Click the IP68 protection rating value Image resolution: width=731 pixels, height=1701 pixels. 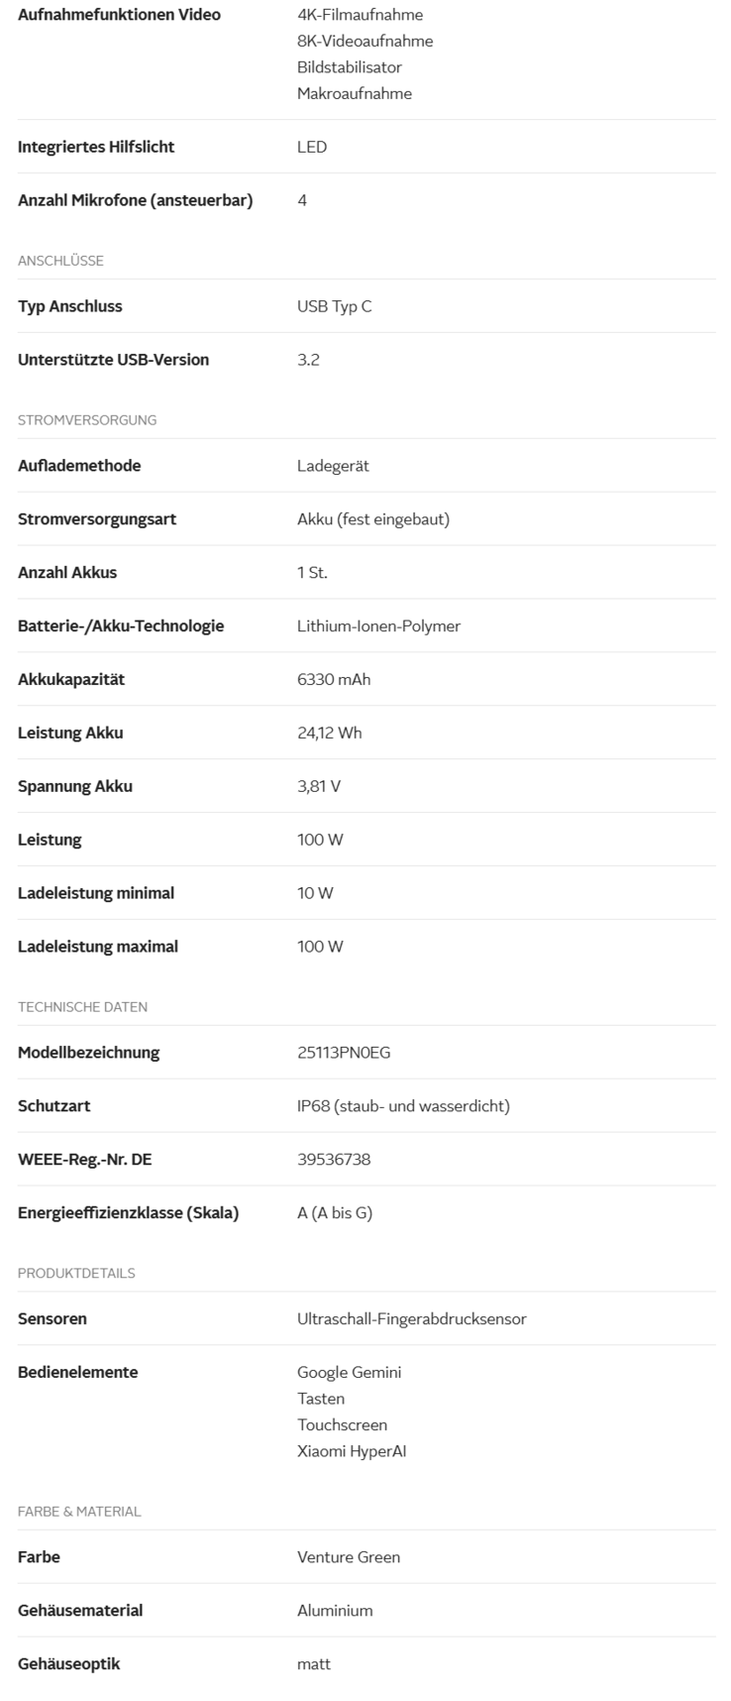[403, 1106]
